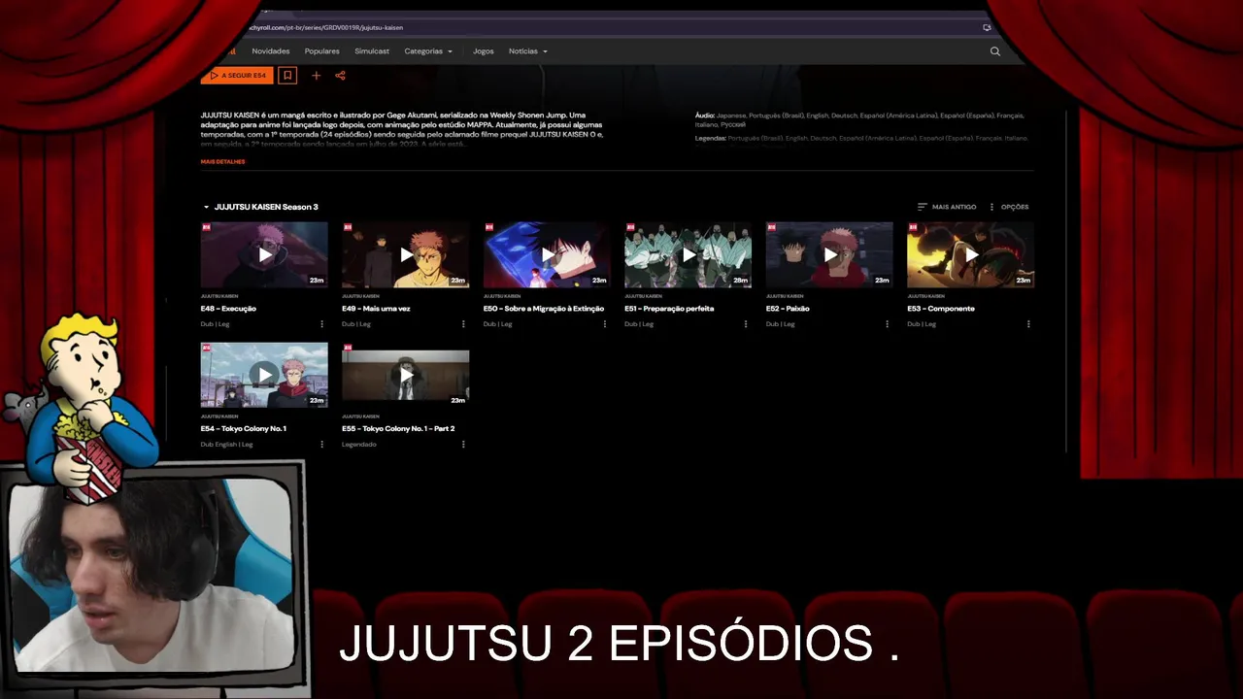Open the Novidades menu item
Viewport: 1243px width, 699px height.
point(271,51)
